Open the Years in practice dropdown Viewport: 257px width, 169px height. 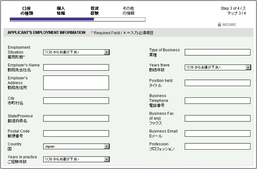tap(76, 159)
